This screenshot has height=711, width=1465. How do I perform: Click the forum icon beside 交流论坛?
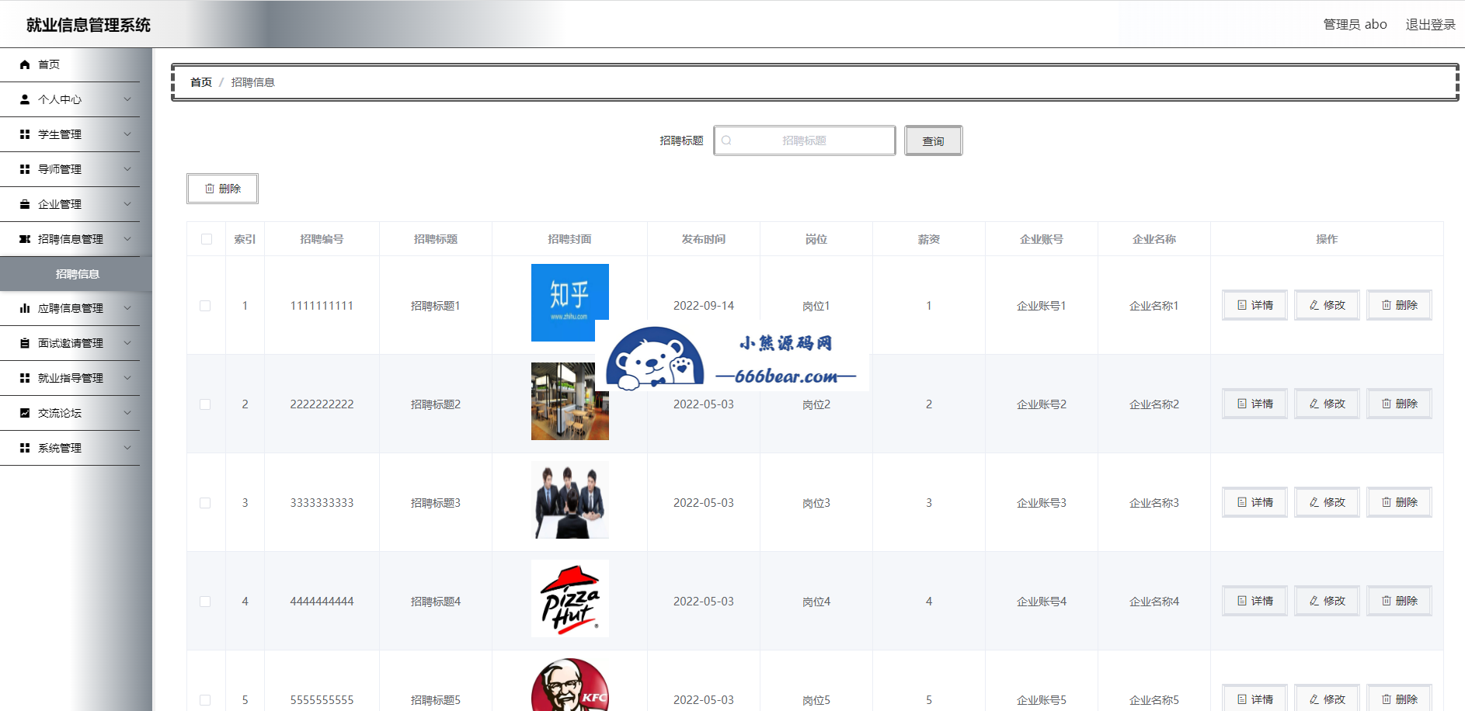click(25, 413)
